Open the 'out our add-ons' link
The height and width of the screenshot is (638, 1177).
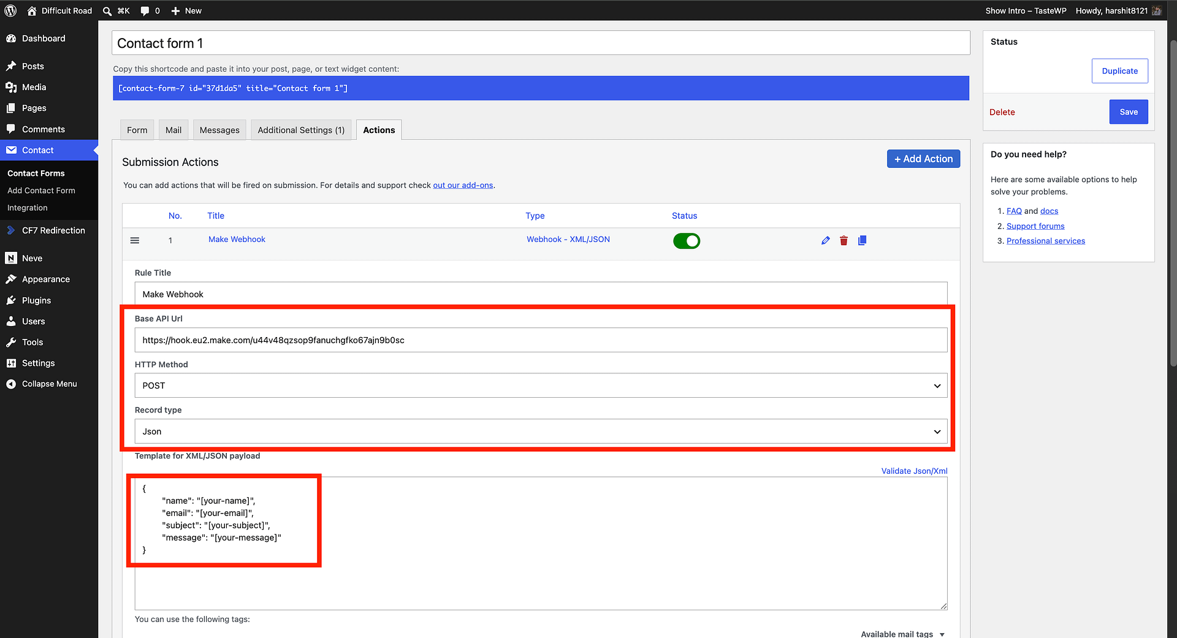pos(463,185)
